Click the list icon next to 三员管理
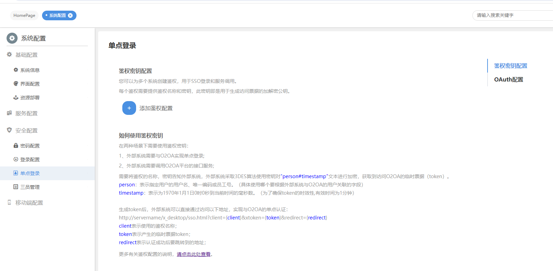Viewport: 553px width, 271px height. click(16, 187)
